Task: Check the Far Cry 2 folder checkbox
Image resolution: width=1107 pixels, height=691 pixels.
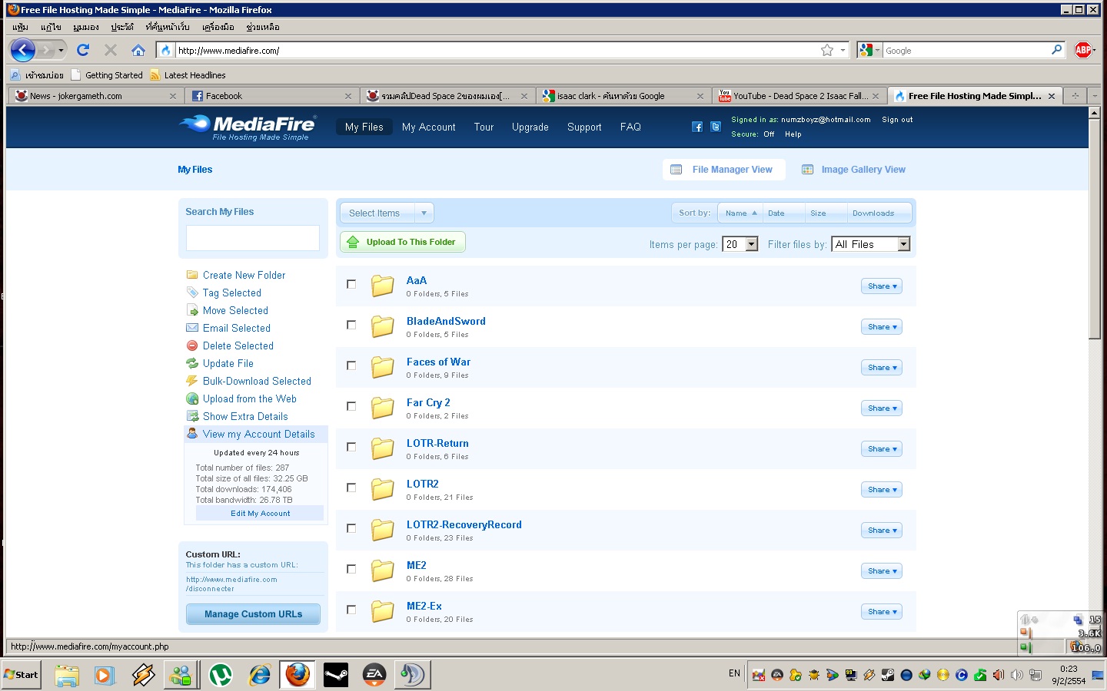Action: [351, 406]
